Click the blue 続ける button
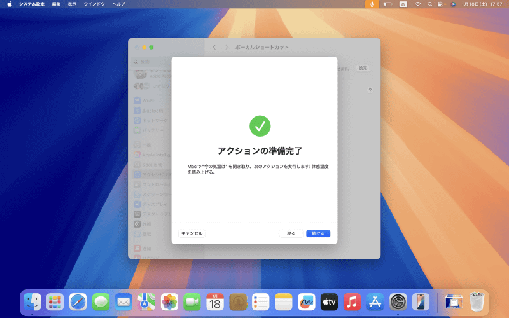509x318 pixels. (x=318, y=233)
